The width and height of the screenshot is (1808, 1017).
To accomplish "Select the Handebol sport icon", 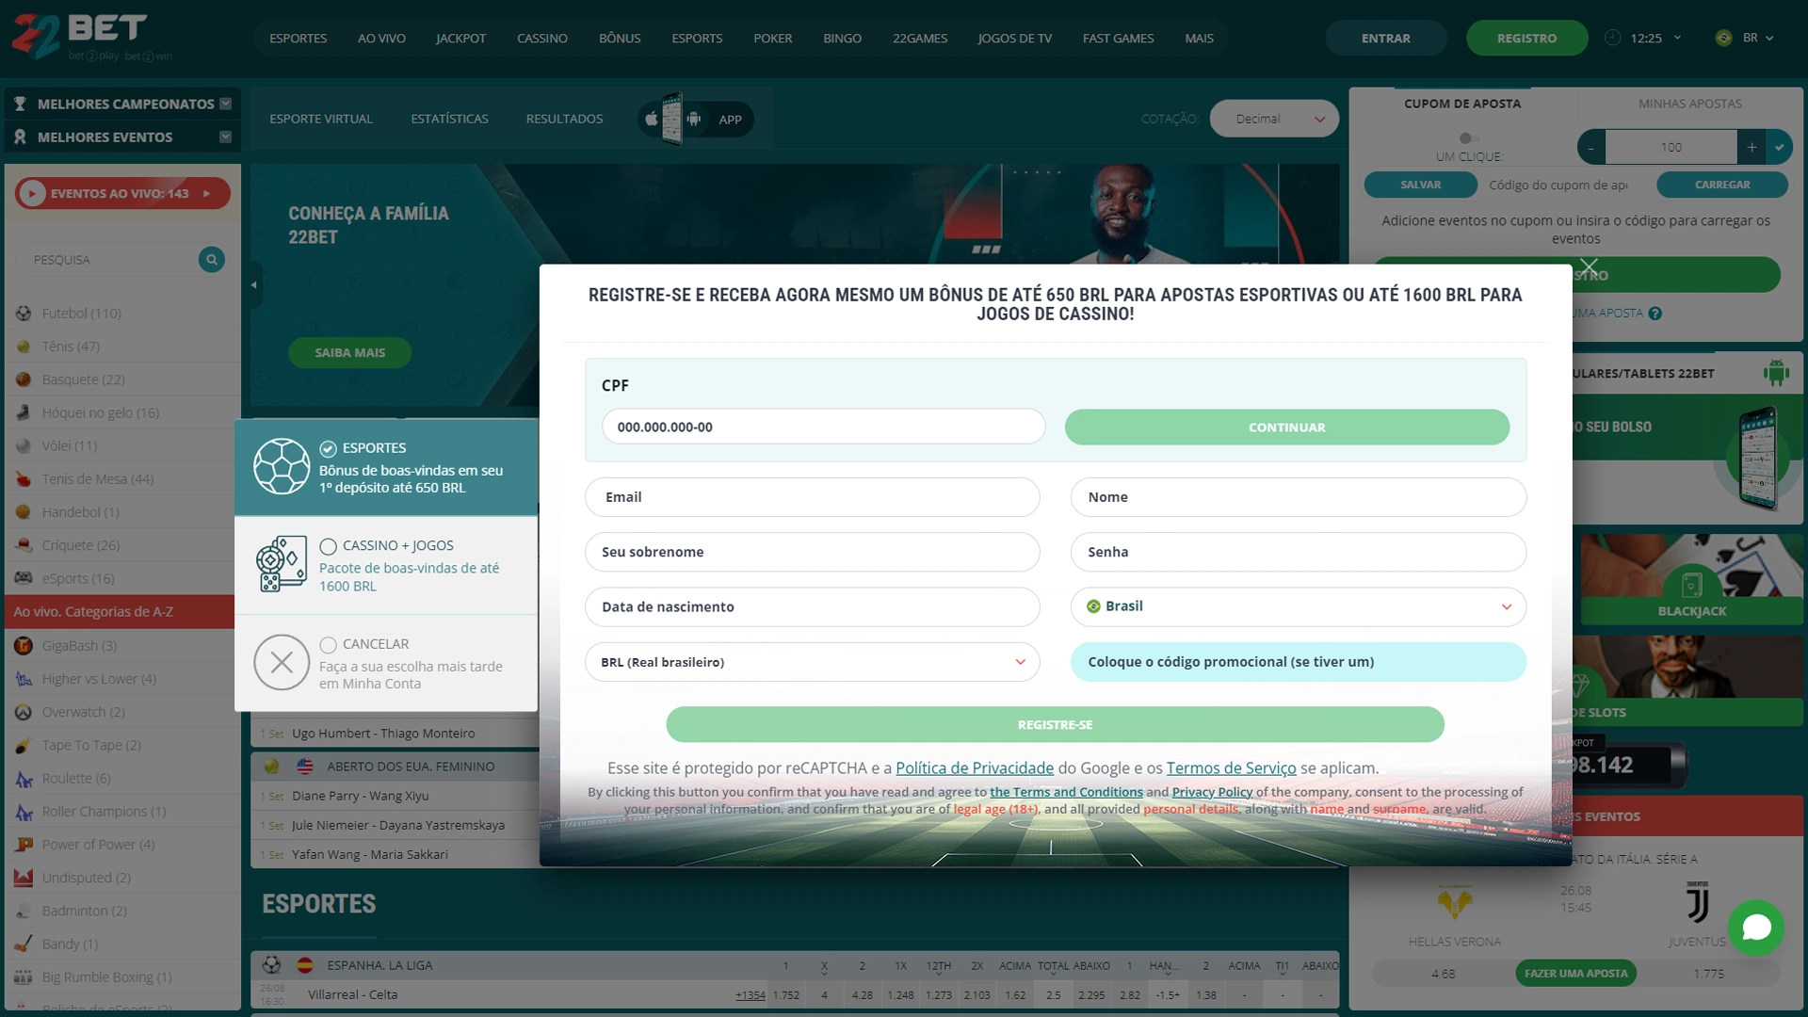I will (x=24, y=512).
